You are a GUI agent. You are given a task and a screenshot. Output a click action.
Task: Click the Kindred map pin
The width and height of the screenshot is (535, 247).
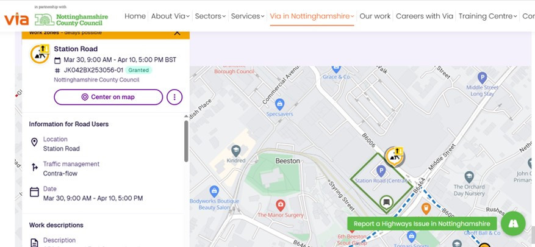(237, 150)
